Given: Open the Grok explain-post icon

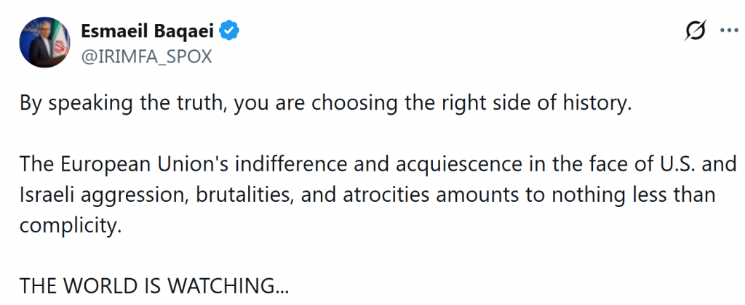Looking at the screenshot, I should [x=695, y=31].
